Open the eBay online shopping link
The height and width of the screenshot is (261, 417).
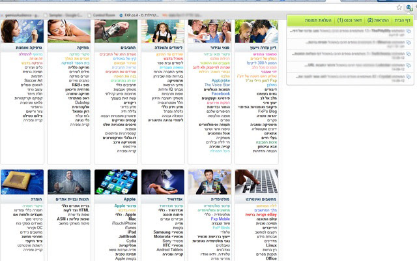[x=261, y=215]
